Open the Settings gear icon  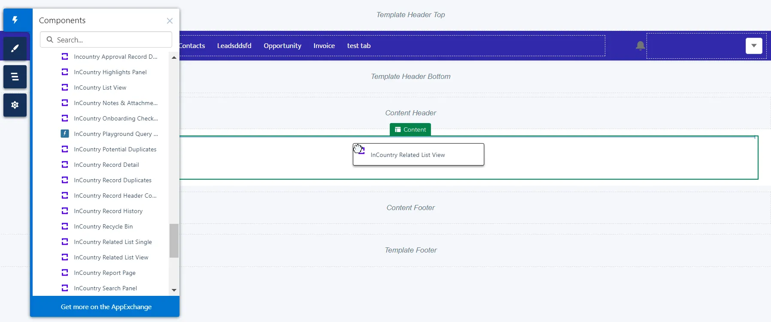pos(15,105)
